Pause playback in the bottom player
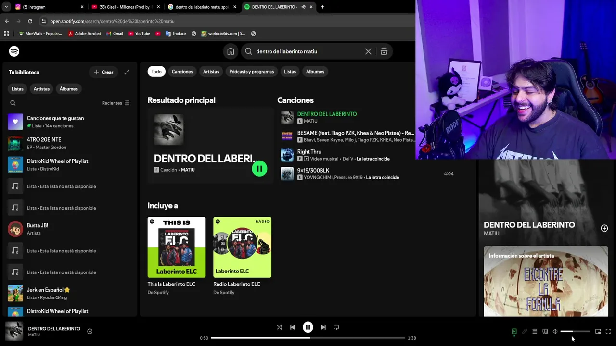Screen dimensions: 616x346 [308, 327]
